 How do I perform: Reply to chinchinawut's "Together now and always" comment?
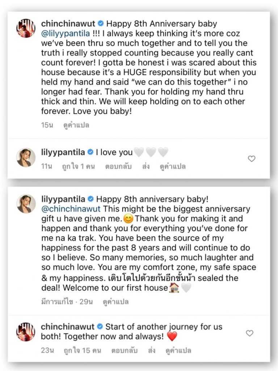coord(124,350)
